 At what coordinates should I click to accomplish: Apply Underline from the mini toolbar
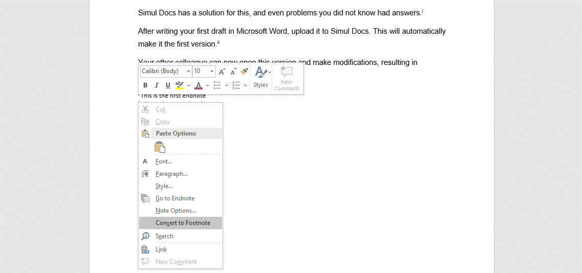[168, 85]
